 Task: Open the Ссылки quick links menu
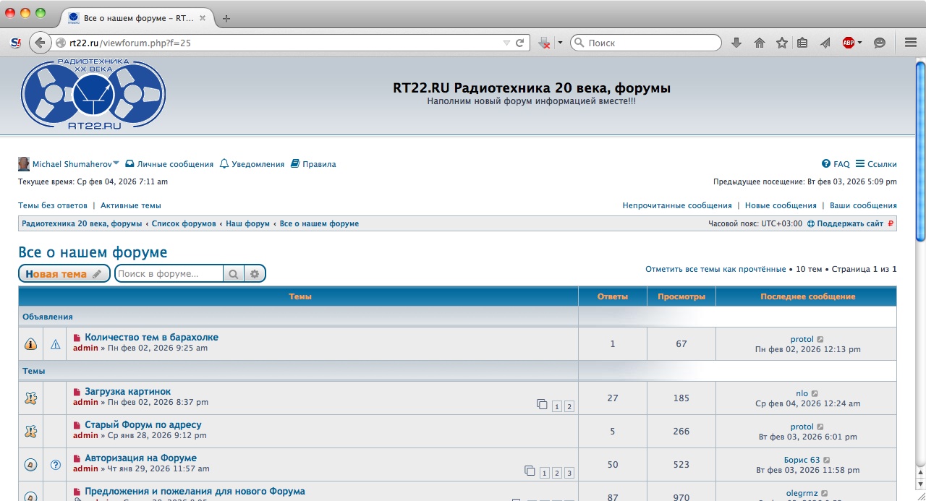[876, 164]
